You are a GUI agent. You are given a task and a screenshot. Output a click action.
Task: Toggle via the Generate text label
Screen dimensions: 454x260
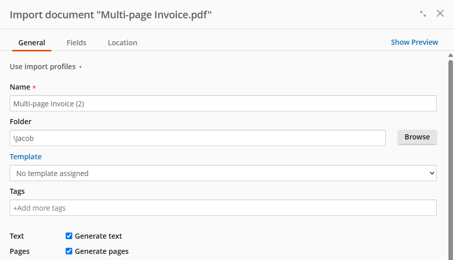tap(98, 236)
